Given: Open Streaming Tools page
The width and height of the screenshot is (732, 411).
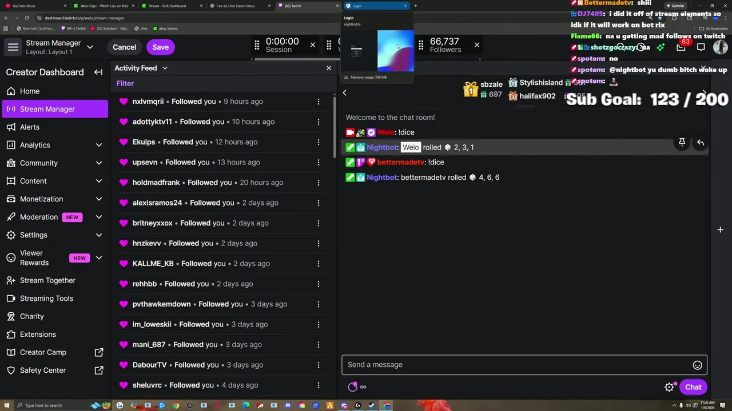Looking at the screenshot, I should (54, 299).
